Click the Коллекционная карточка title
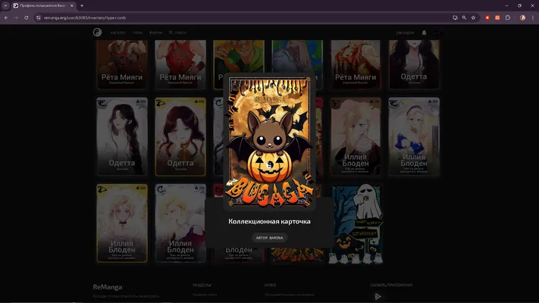The image size is (539, 303). point(269,221)
